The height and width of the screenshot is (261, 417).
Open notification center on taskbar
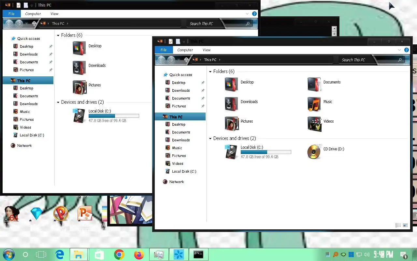[x=404, y=255]
